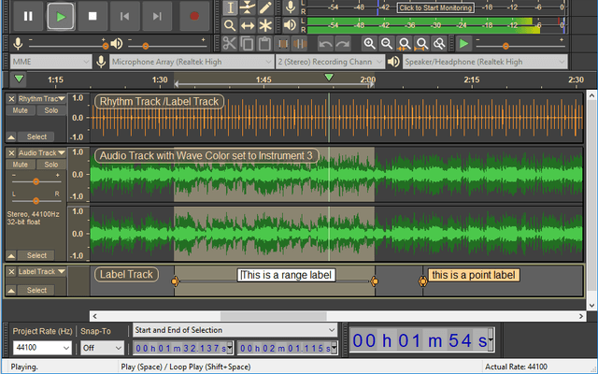Zoom out with the minus magnifier
This screenshot has width=598, height=374.
coord(387,44)
